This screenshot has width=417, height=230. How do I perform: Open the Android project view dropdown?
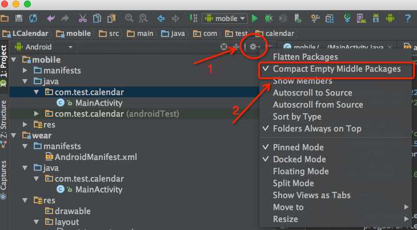tap(44, 47)
